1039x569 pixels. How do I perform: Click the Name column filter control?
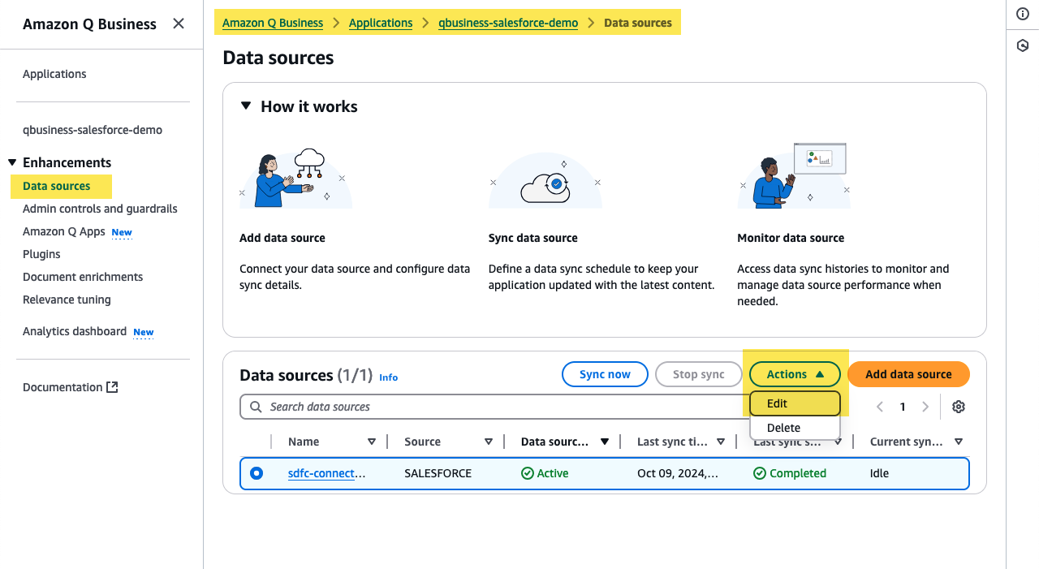[372, 442]
